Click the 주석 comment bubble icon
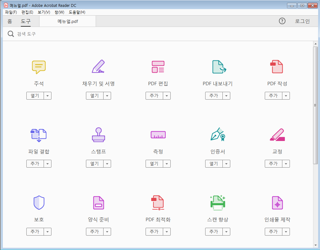The width and height of the screenshot is (320, 250). [x=39, y=67]
